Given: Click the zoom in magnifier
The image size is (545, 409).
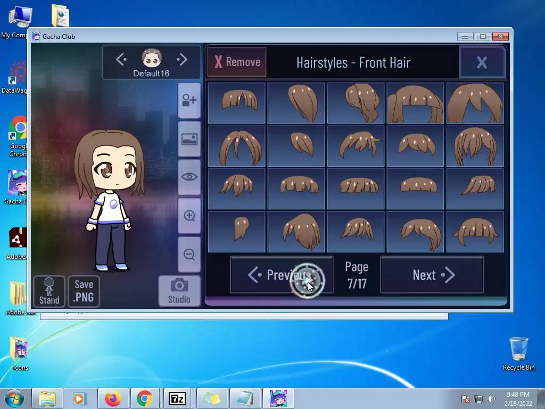Looking at the screenshot, I should pyautogui.click(x=189, y=216).
